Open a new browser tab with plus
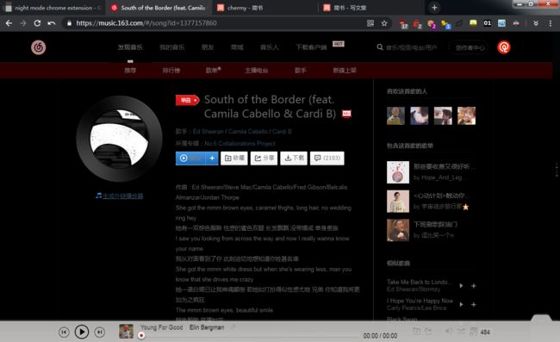Image resolution: width=560 pixels, height=342 pixels. [x=434, y=7]
